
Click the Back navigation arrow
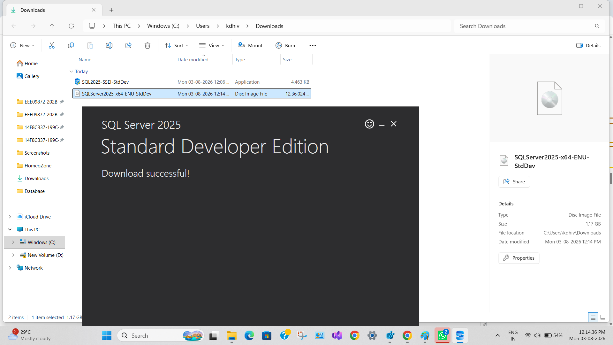coord(14,26)
